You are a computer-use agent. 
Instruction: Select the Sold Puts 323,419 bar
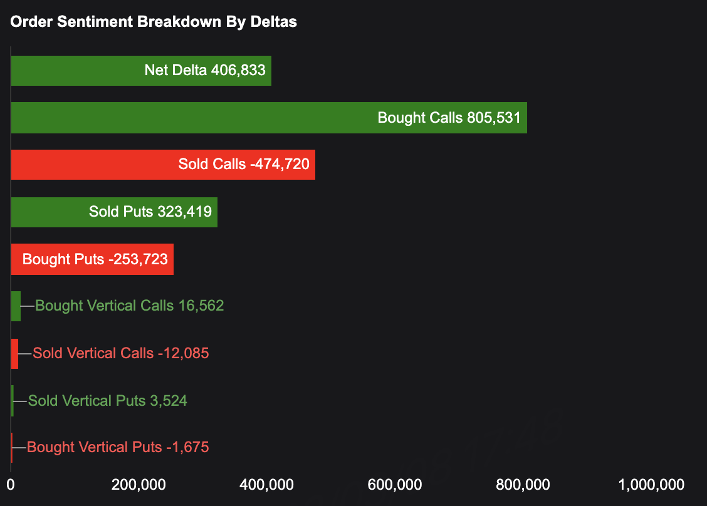tap(114, 212)
